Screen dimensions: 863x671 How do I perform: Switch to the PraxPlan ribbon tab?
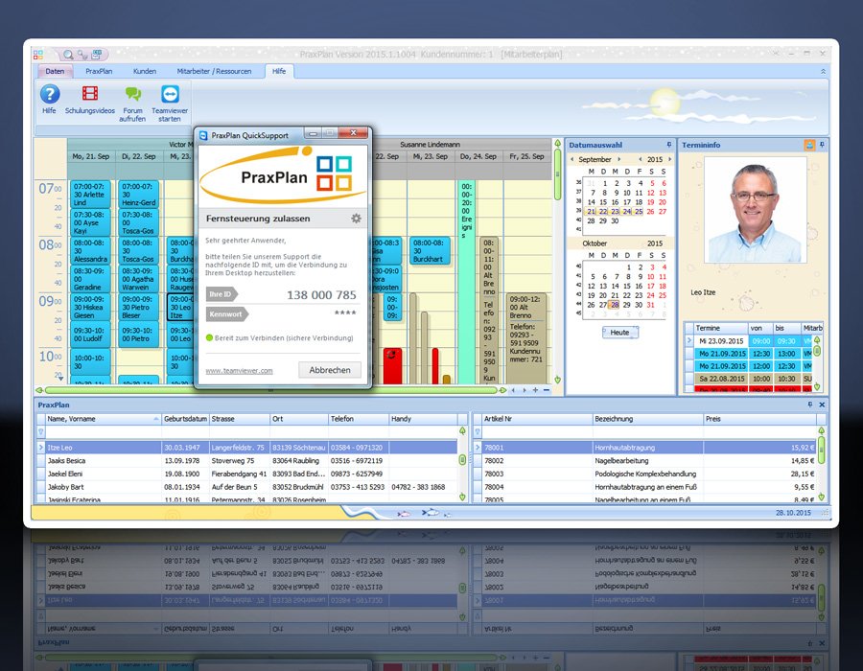coord(99,72)
